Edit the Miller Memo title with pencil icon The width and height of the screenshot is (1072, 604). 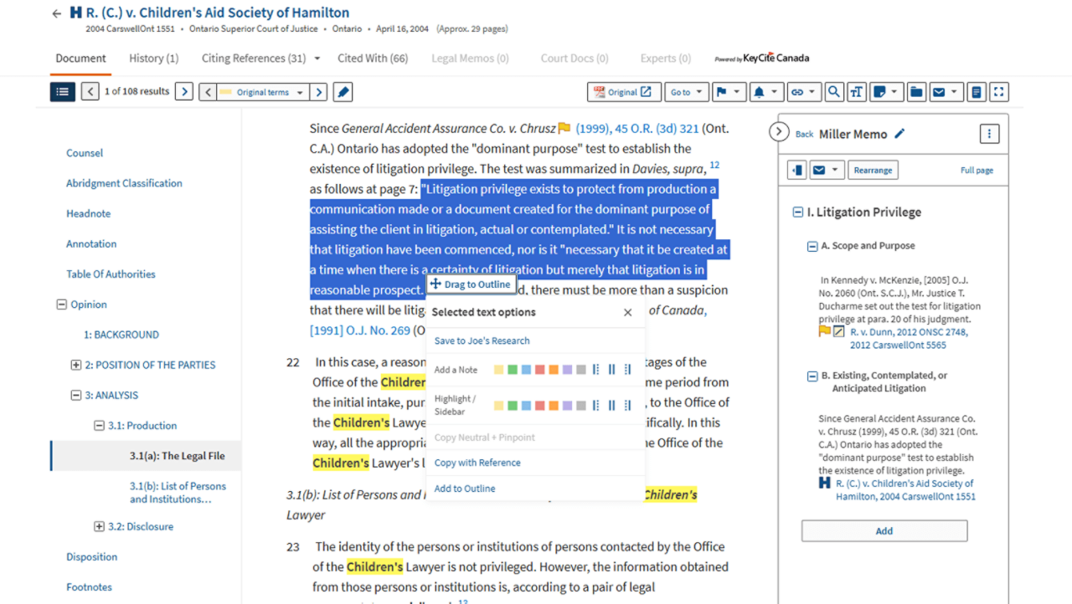pos(899,134)
